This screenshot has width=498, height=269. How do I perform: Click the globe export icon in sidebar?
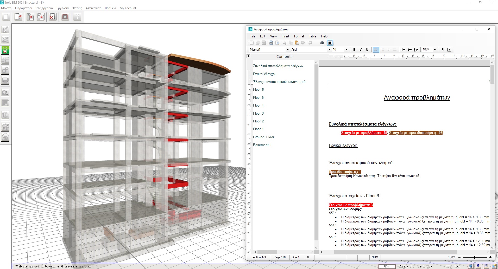pos(5,115)
